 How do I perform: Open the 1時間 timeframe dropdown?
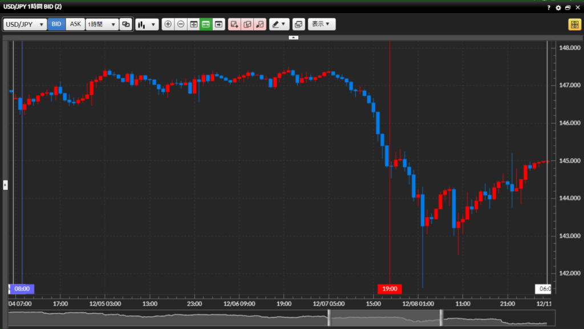pyautogui.click(x=102, y=24)
